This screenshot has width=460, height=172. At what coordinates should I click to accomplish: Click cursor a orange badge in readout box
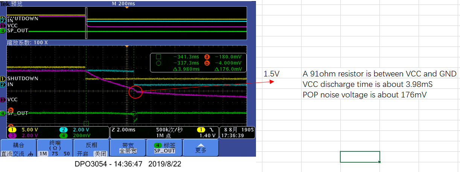(207, 57)
